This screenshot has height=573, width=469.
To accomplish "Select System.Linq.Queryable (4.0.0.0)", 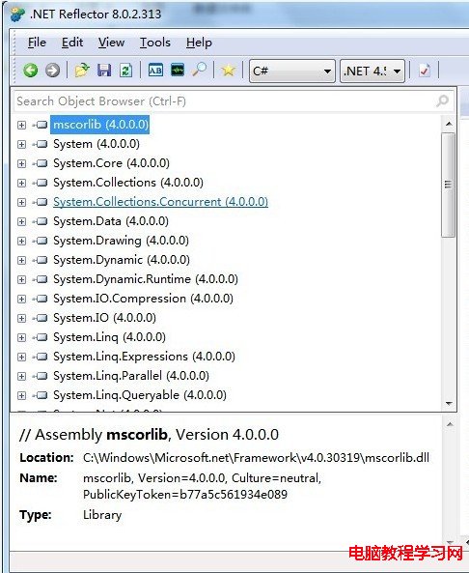I will (140, 395).
